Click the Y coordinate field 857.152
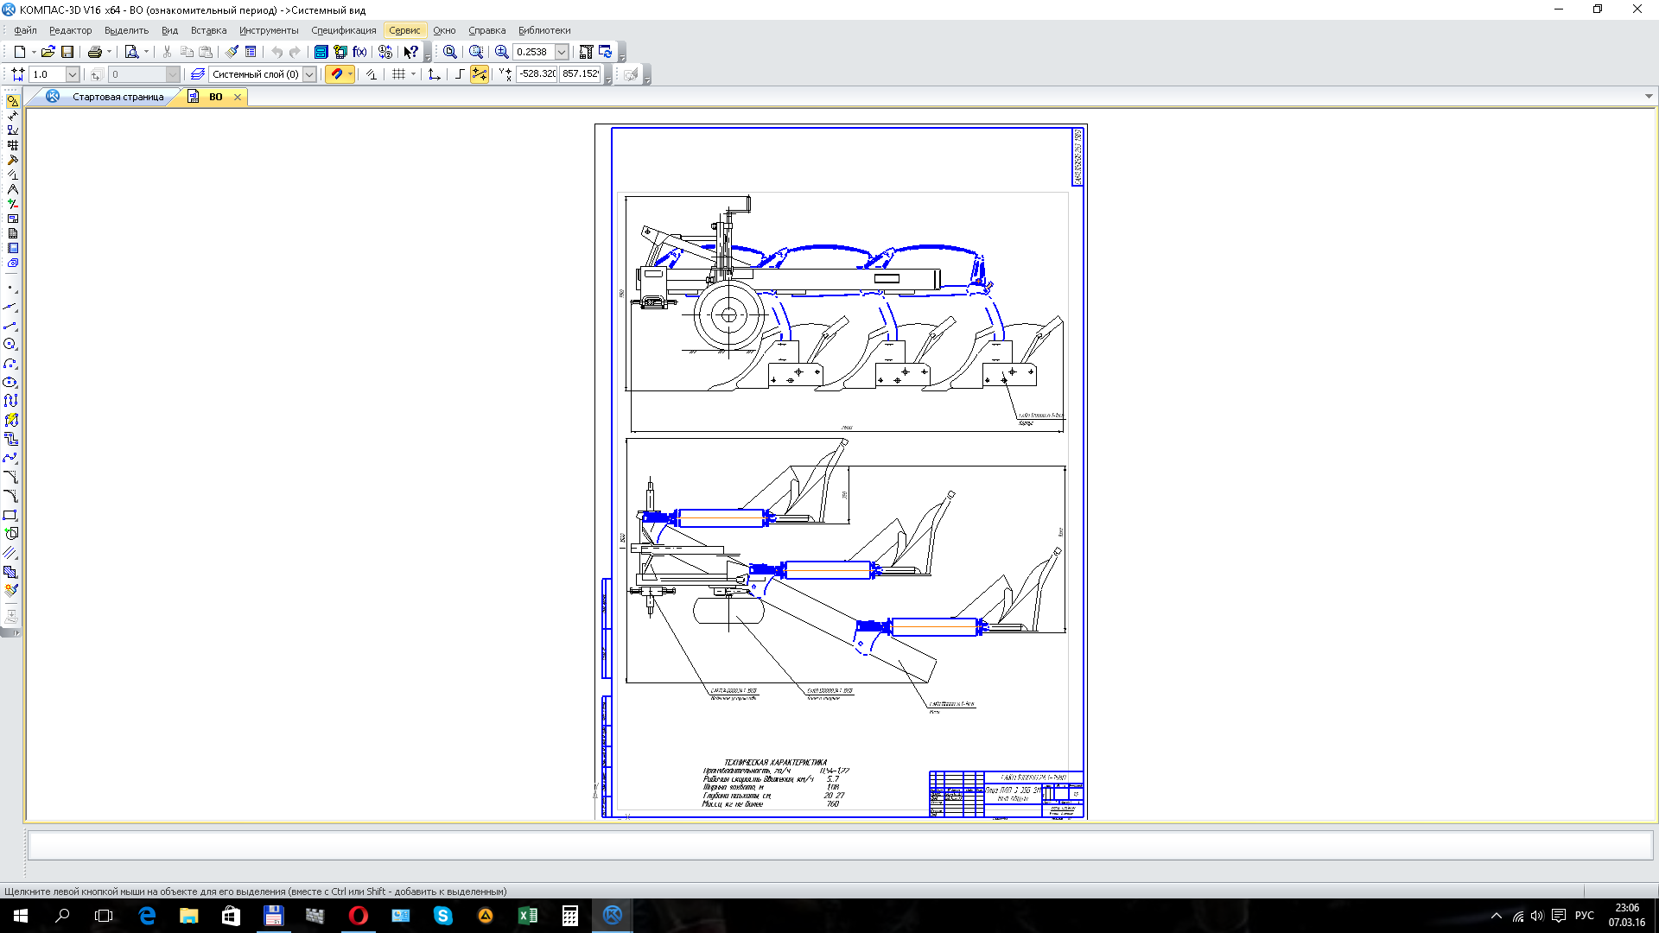The width and height of the screenshot is (1659, 933). [581, 74]
